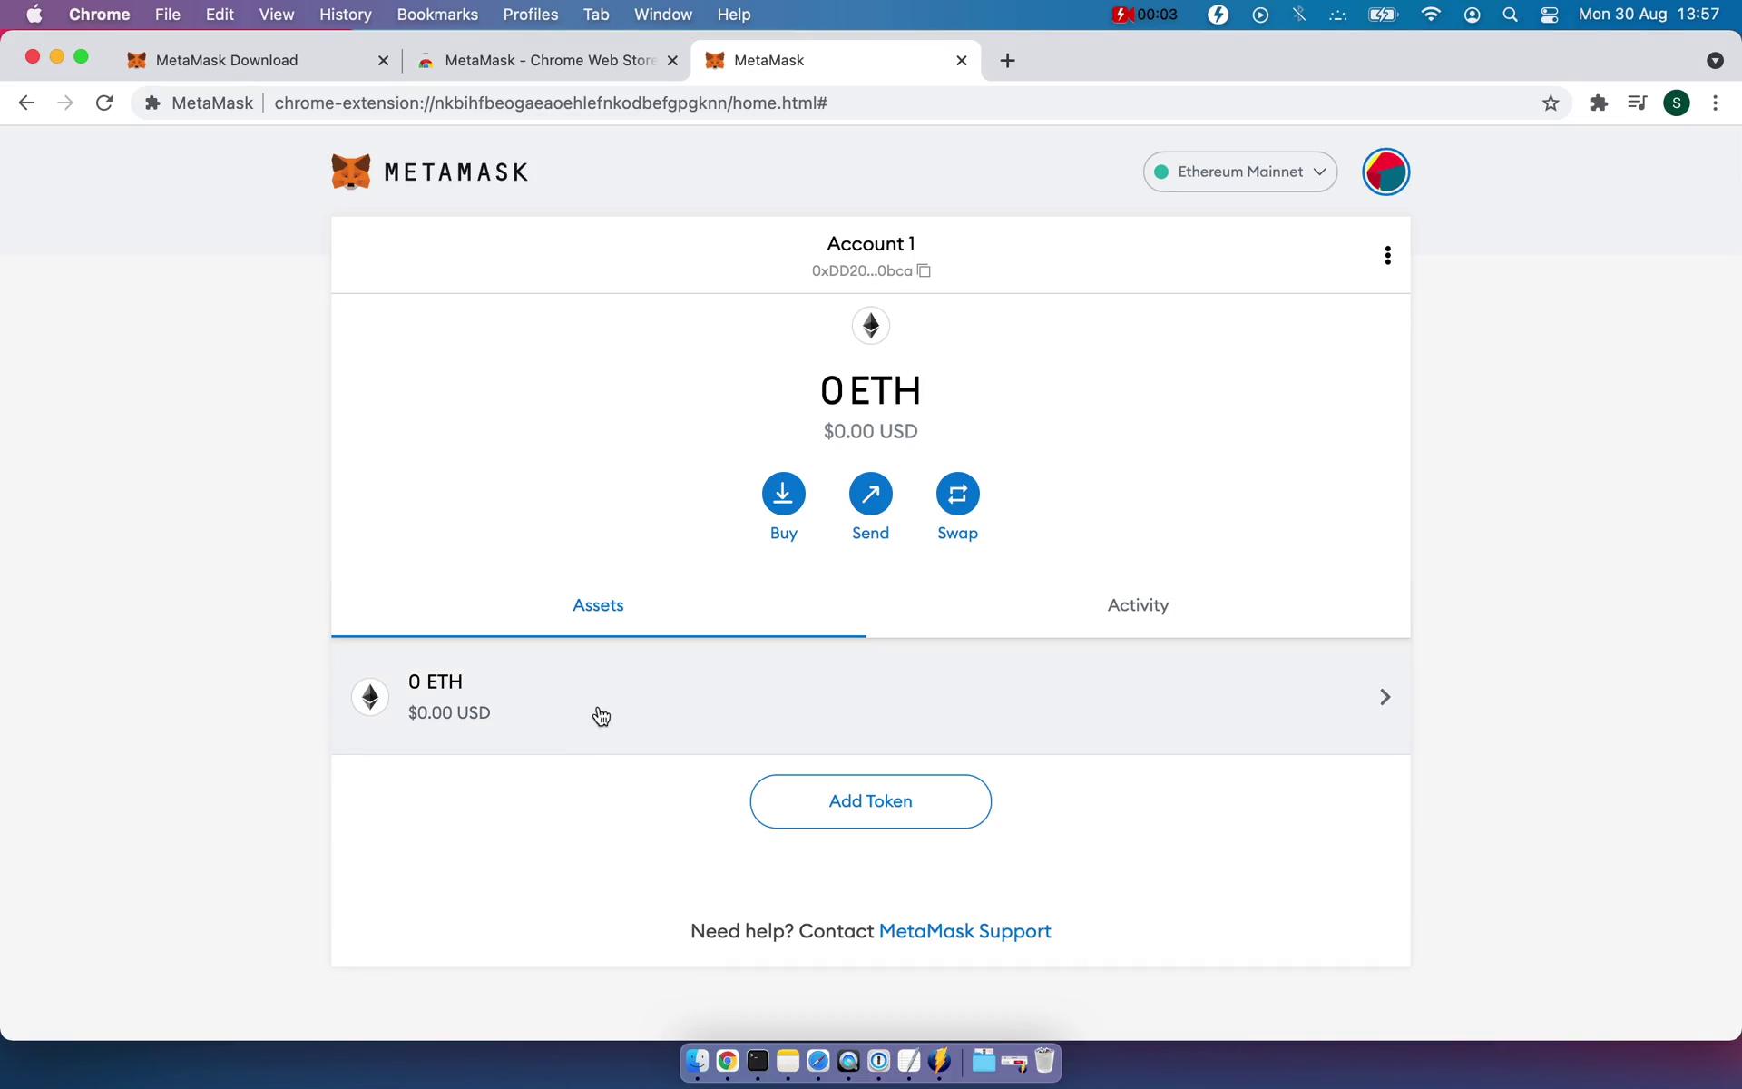Click the Send ETH icon
Viewport: 1742px width, 1089px height.
[870, 493]
